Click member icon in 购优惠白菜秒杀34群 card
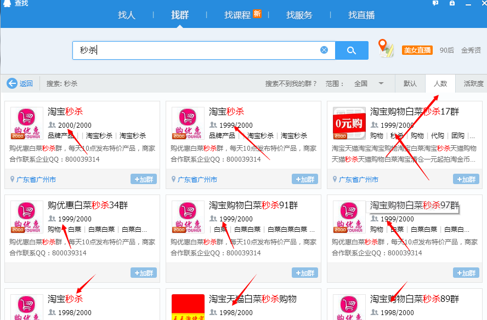The image size is (487, 320). coord(52,219)
